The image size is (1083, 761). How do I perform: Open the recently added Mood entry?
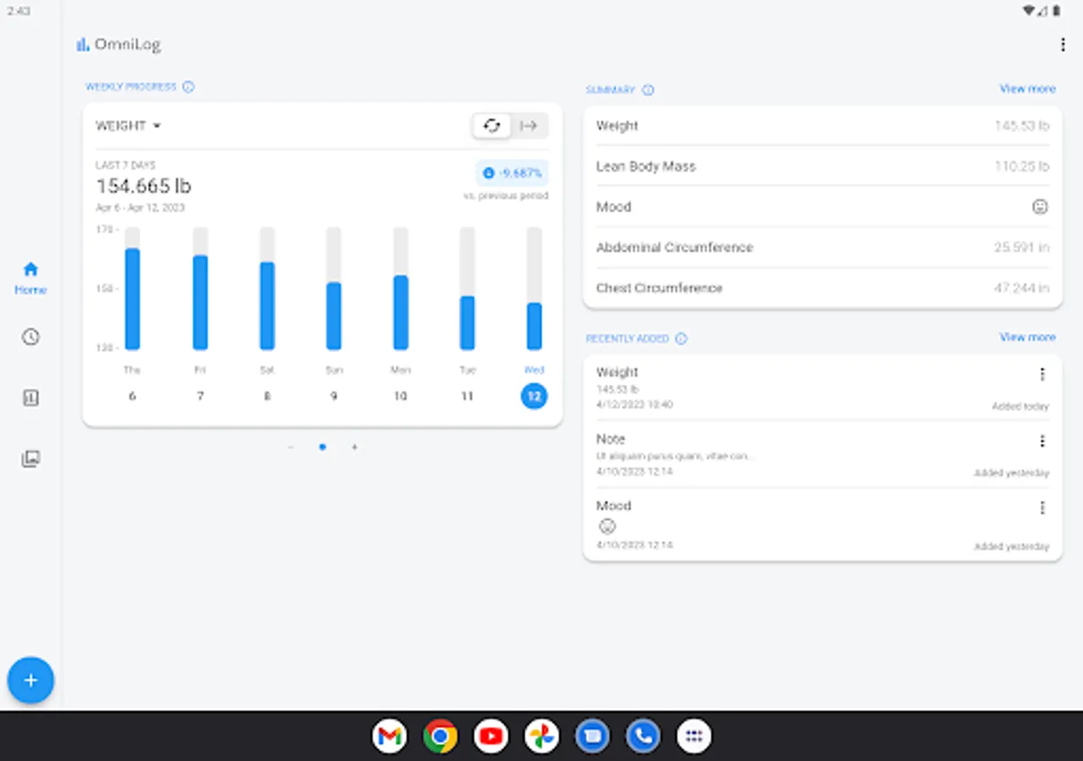(x=822, y=525)
